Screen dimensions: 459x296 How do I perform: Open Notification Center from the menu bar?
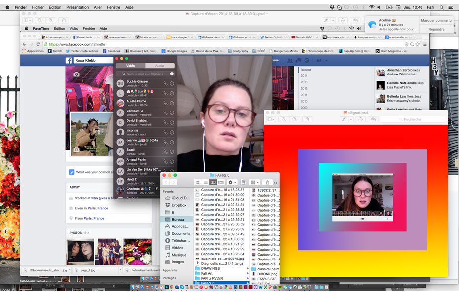point(450,7)
